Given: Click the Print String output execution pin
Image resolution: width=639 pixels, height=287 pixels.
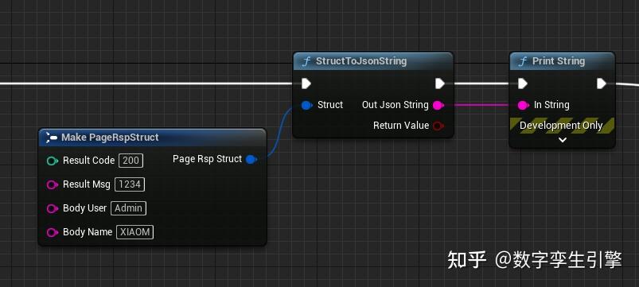Looking at the screenshot, I should pyautogui.click(x=602, y=83).
